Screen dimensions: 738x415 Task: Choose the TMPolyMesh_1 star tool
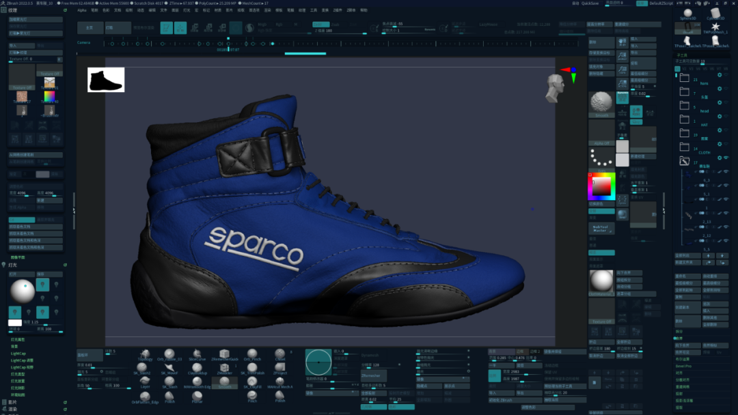pos(715,28)
